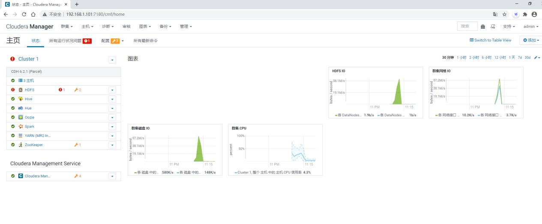Click HDFS red health status icon

pos(13,90)
